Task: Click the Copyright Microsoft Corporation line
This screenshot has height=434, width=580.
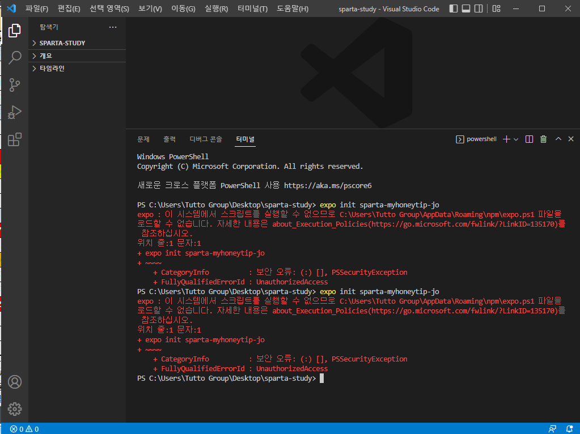Action: [250, 167]
